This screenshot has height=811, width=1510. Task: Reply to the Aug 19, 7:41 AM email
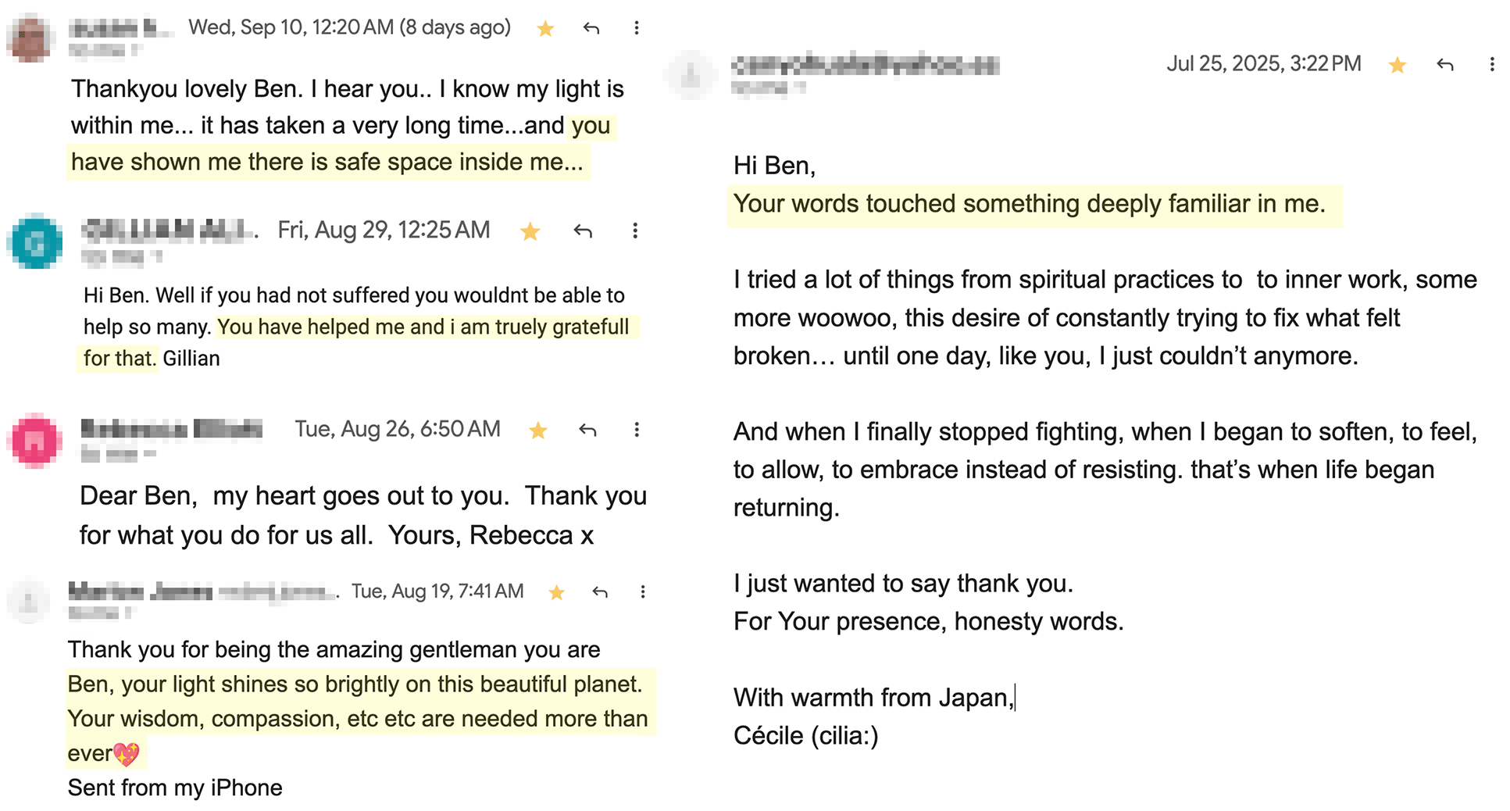(x=600, y=592)
